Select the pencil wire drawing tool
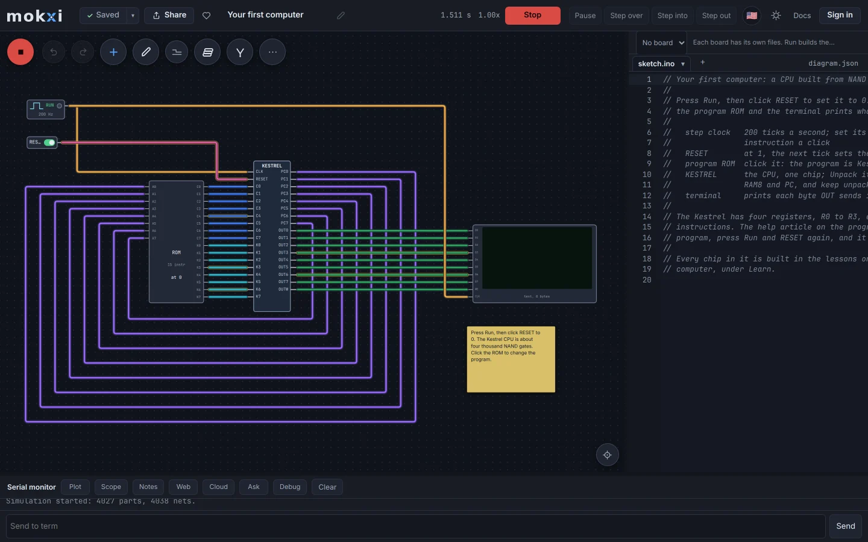The image size is (868, 542). pyautogui.click(x=146, y=52)
